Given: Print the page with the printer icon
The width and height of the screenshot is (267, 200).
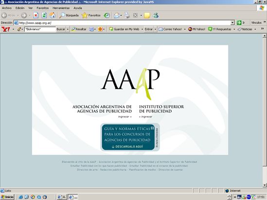Looking at the screenshot, I should 127,16.
